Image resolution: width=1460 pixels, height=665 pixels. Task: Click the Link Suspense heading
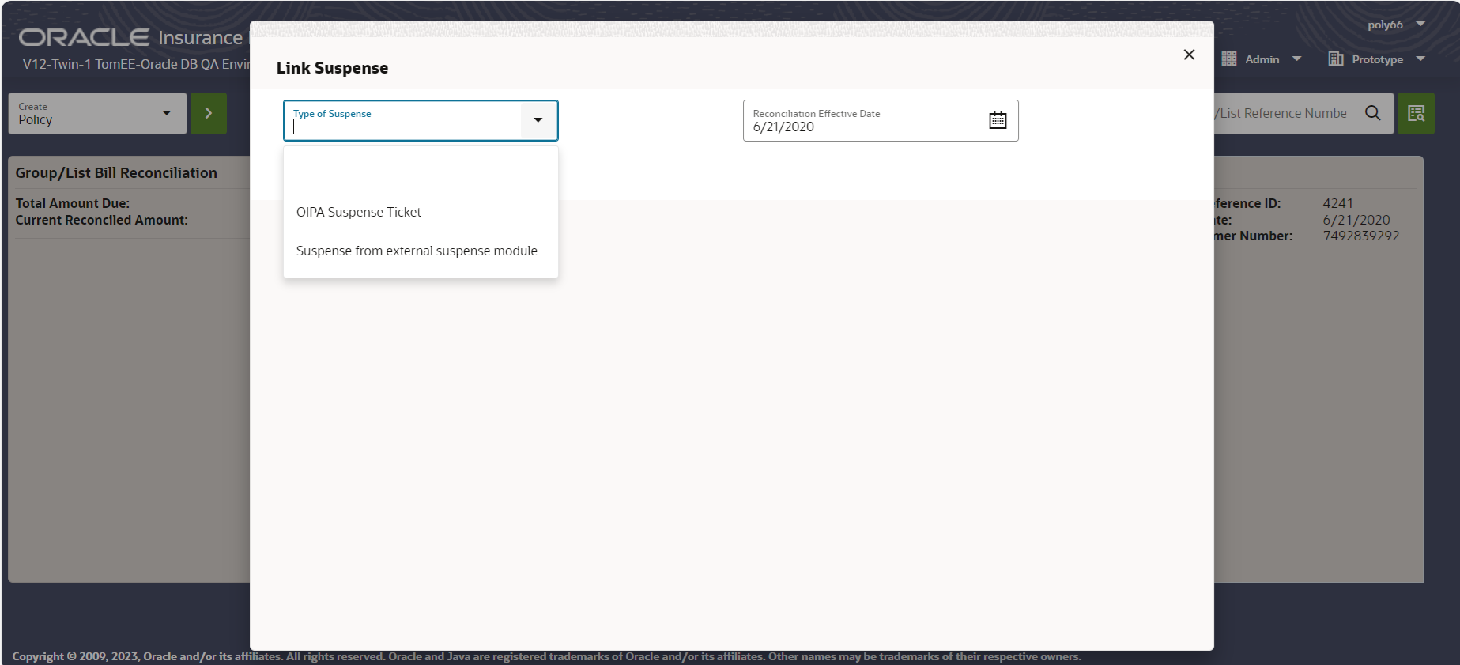[332, 68]
